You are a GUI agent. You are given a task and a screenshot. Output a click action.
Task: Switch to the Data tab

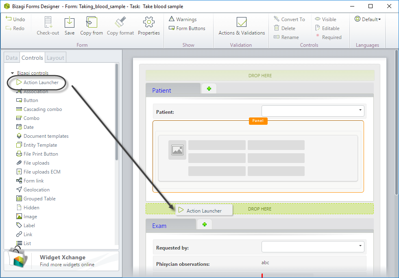point(12,58)
